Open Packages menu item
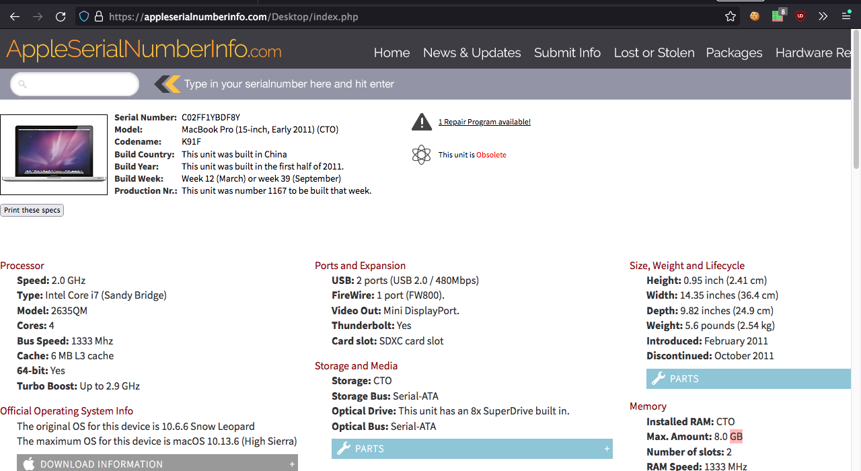The image size is (861, 471). point(734,52)
